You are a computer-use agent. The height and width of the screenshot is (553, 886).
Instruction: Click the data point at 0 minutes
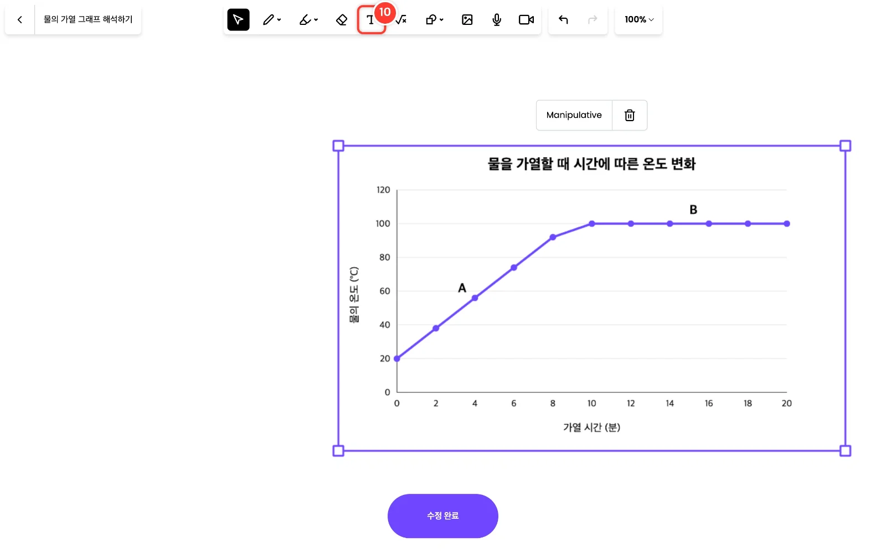point(397,359)
